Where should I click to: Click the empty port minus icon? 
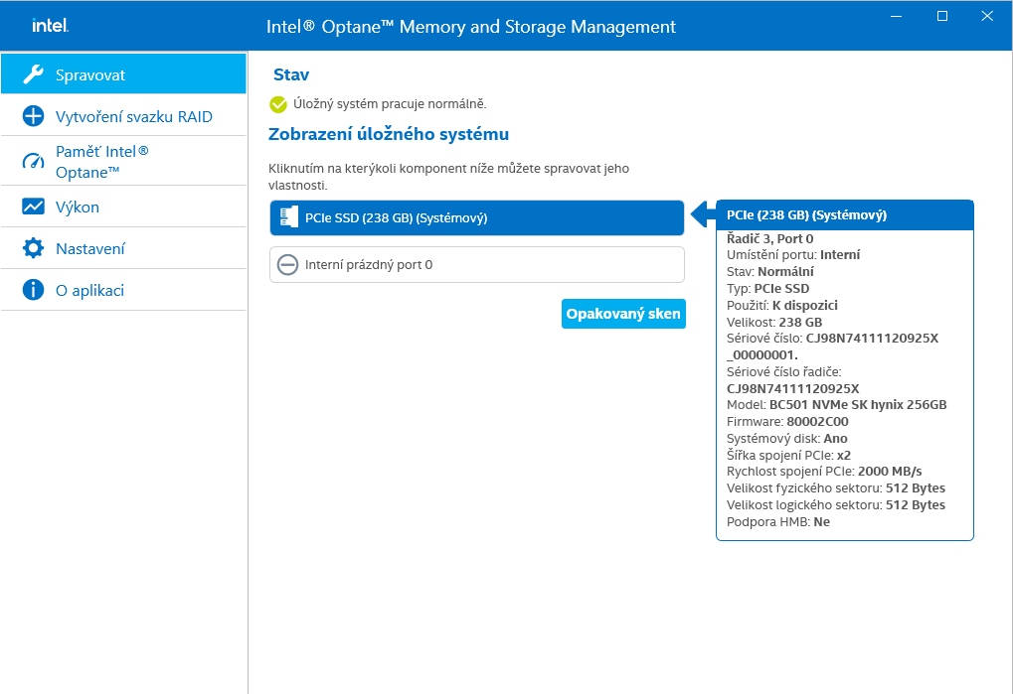287,264
